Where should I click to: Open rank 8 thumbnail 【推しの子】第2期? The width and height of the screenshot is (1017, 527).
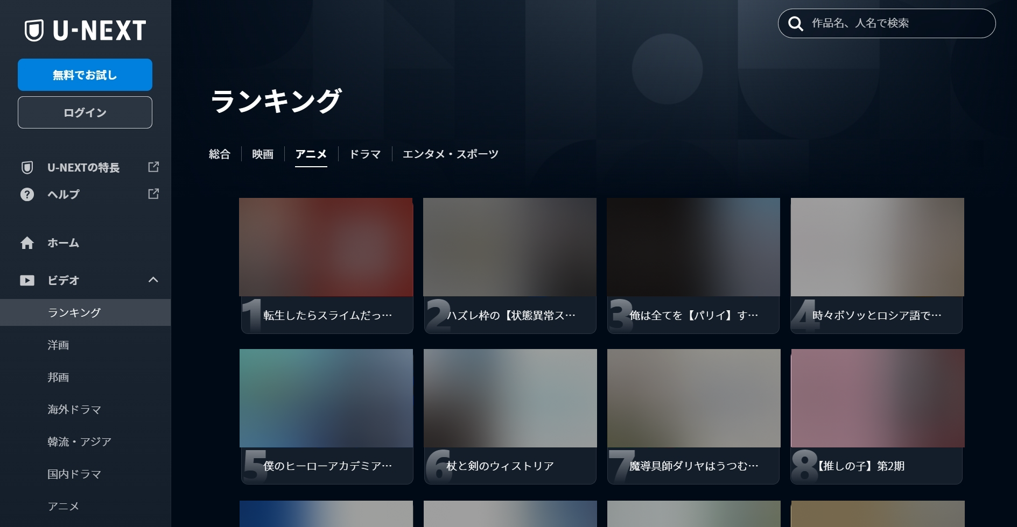coord(878,398)
